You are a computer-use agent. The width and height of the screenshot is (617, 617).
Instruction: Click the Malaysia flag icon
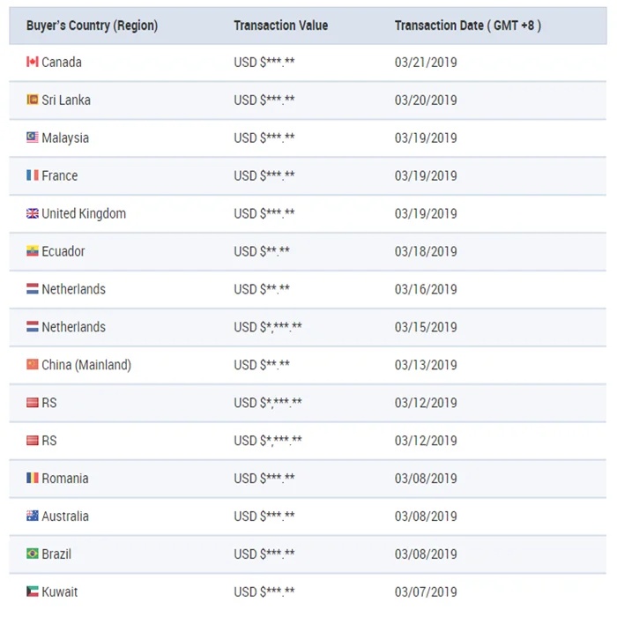point(33,138)
